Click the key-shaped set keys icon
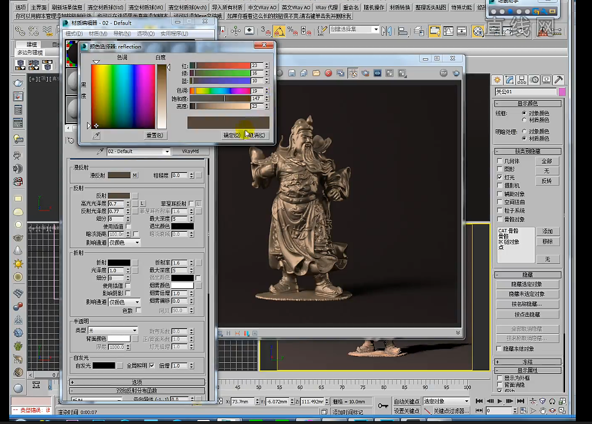Image resolution: width=592 pixels, height=424 pixels. pos(382,405)
